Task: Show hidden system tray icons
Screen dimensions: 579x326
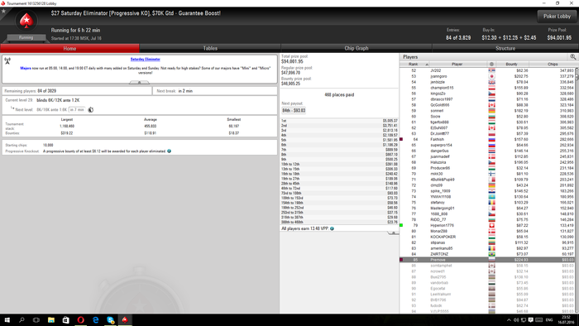Action: pos(509,320)
